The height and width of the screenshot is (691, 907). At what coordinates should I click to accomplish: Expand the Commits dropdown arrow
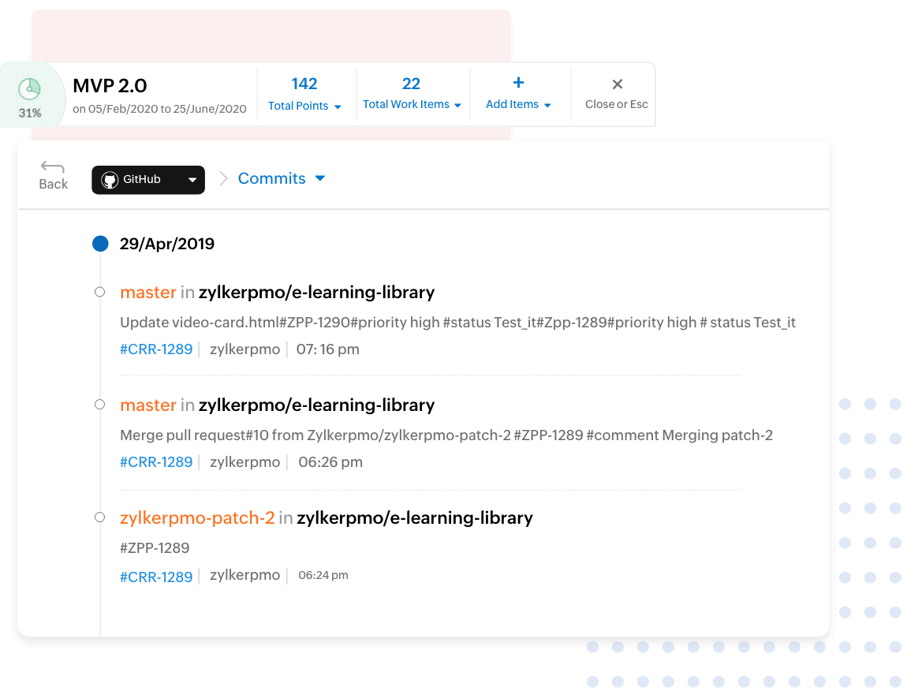pos(320,178)
